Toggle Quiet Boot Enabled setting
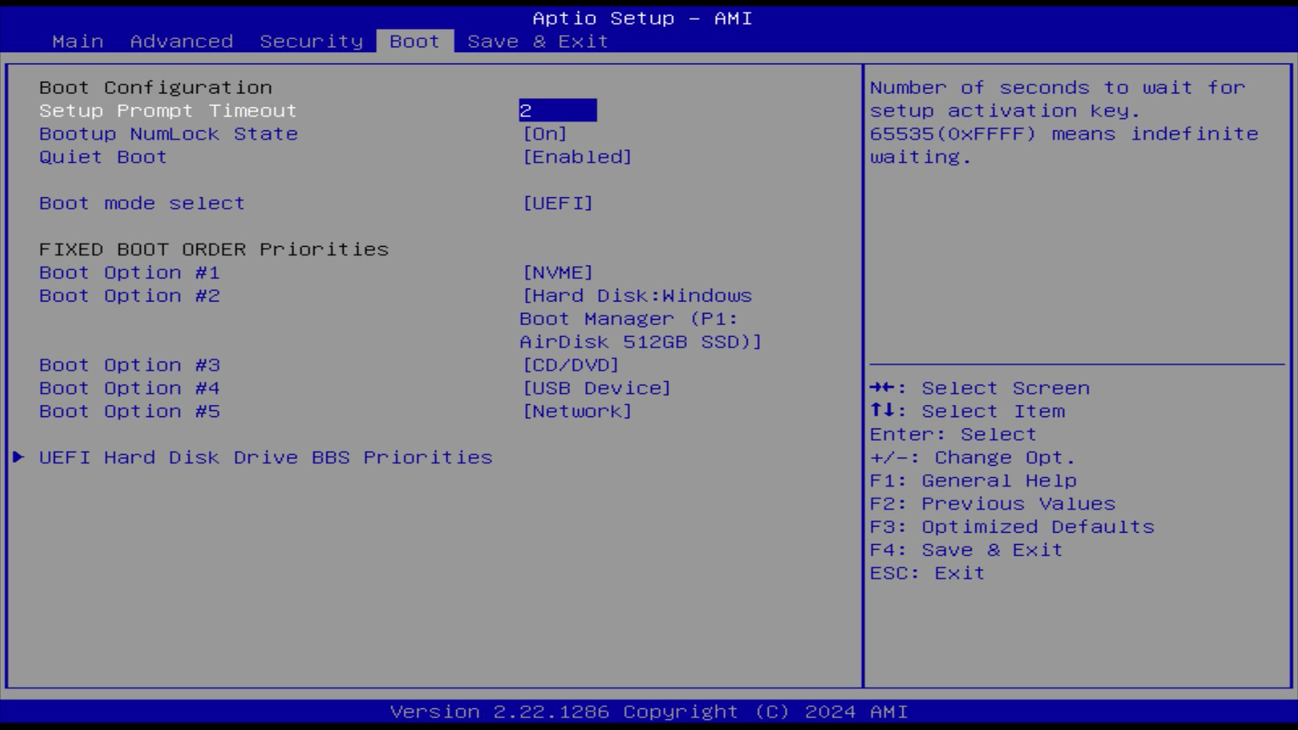This screenshot has width=1298, height=730. click(577, 157)
